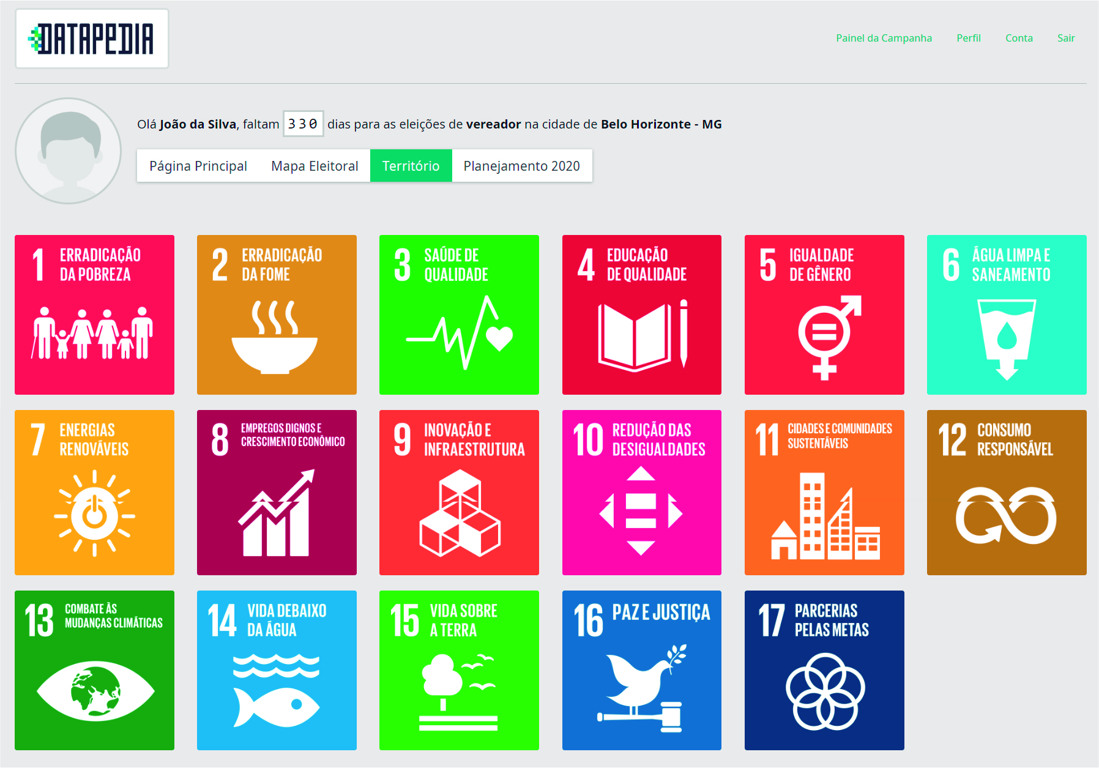Click the 330 days countdown counter
This screenshot has width=1099, height=768.
coord(304,124)
